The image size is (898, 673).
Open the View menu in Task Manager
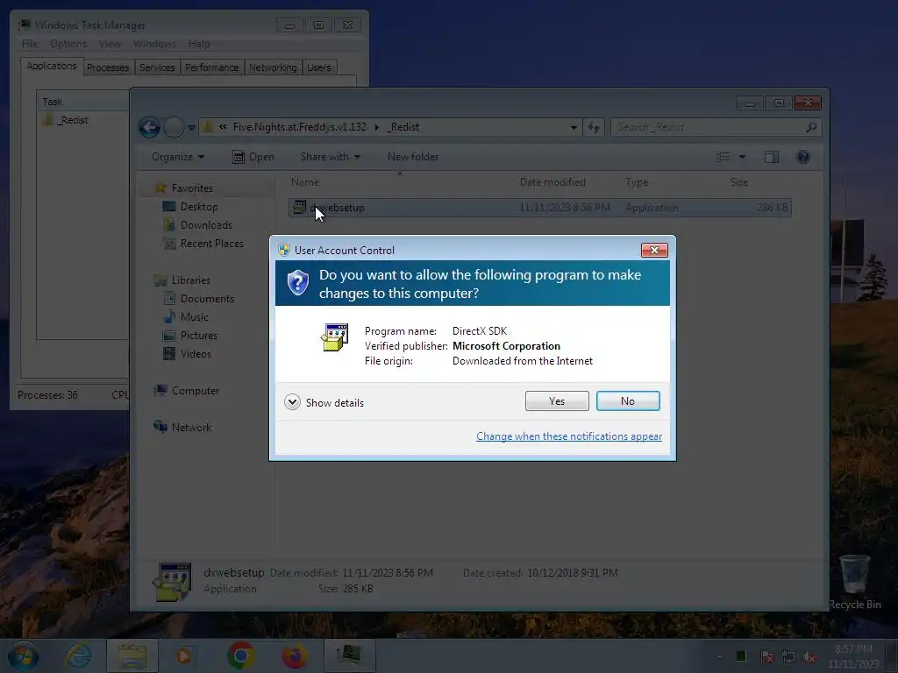click(110, 44)
